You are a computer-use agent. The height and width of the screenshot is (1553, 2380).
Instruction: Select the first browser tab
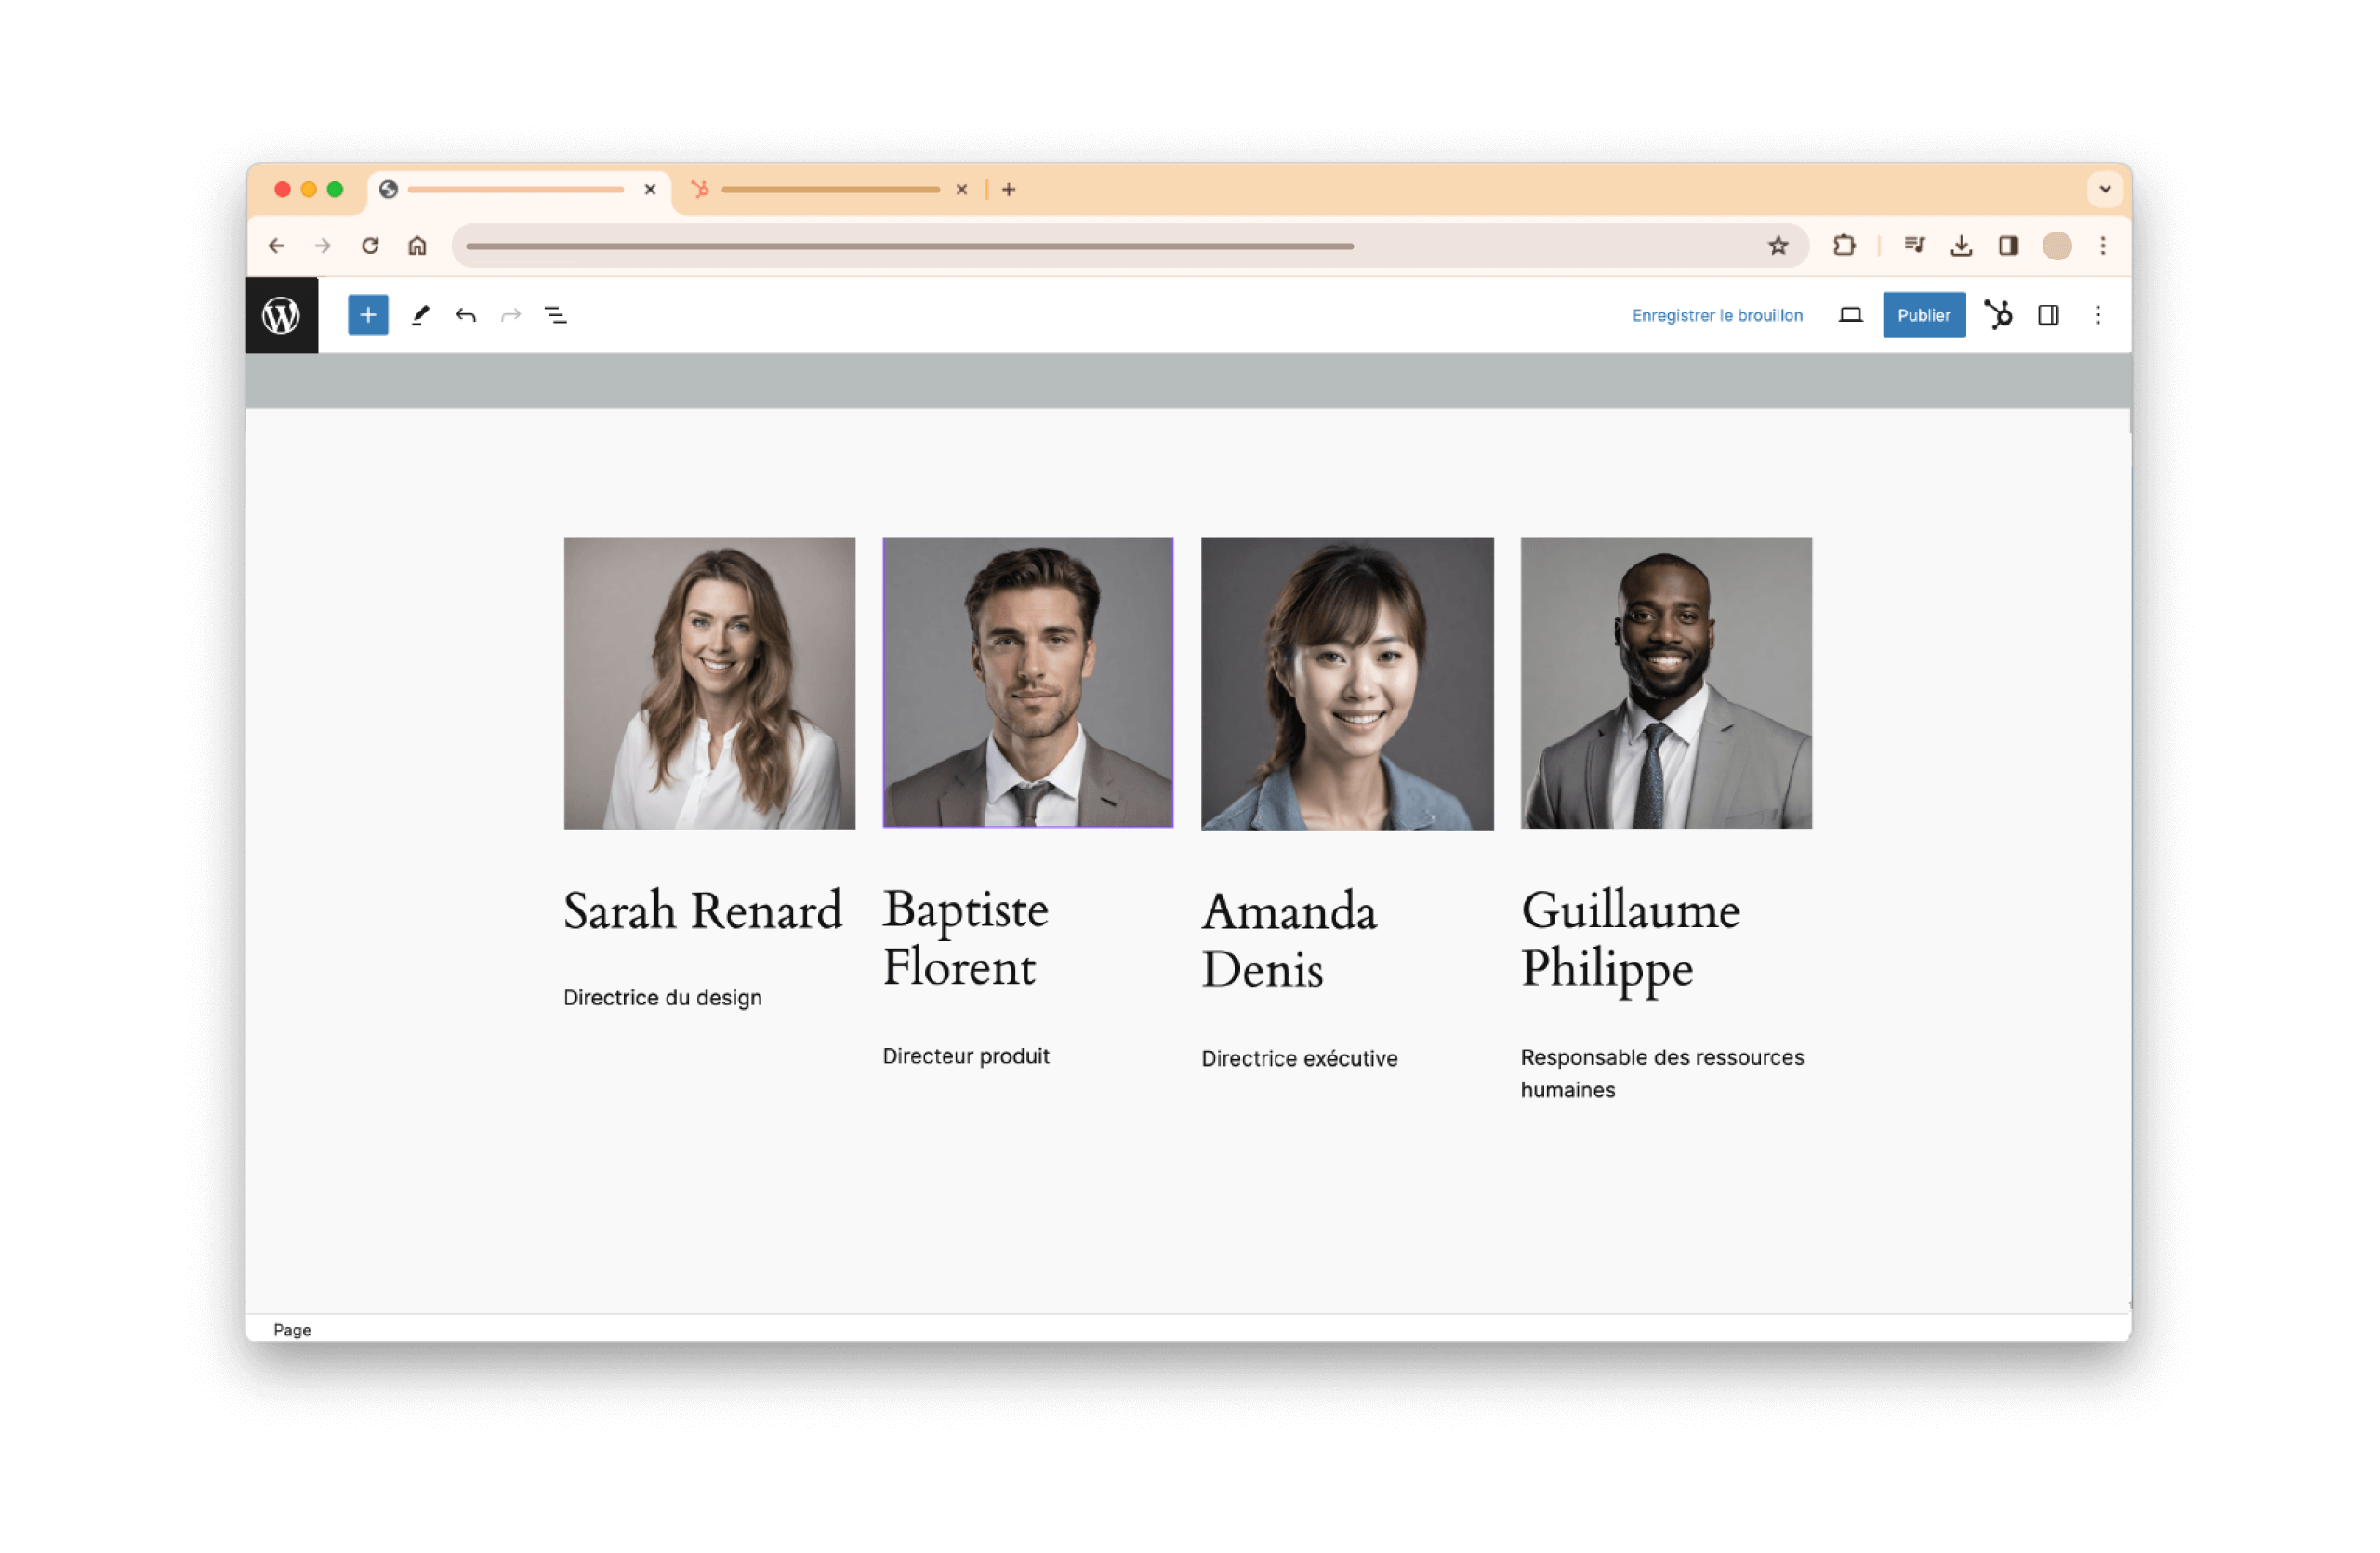tap(515, 189)
